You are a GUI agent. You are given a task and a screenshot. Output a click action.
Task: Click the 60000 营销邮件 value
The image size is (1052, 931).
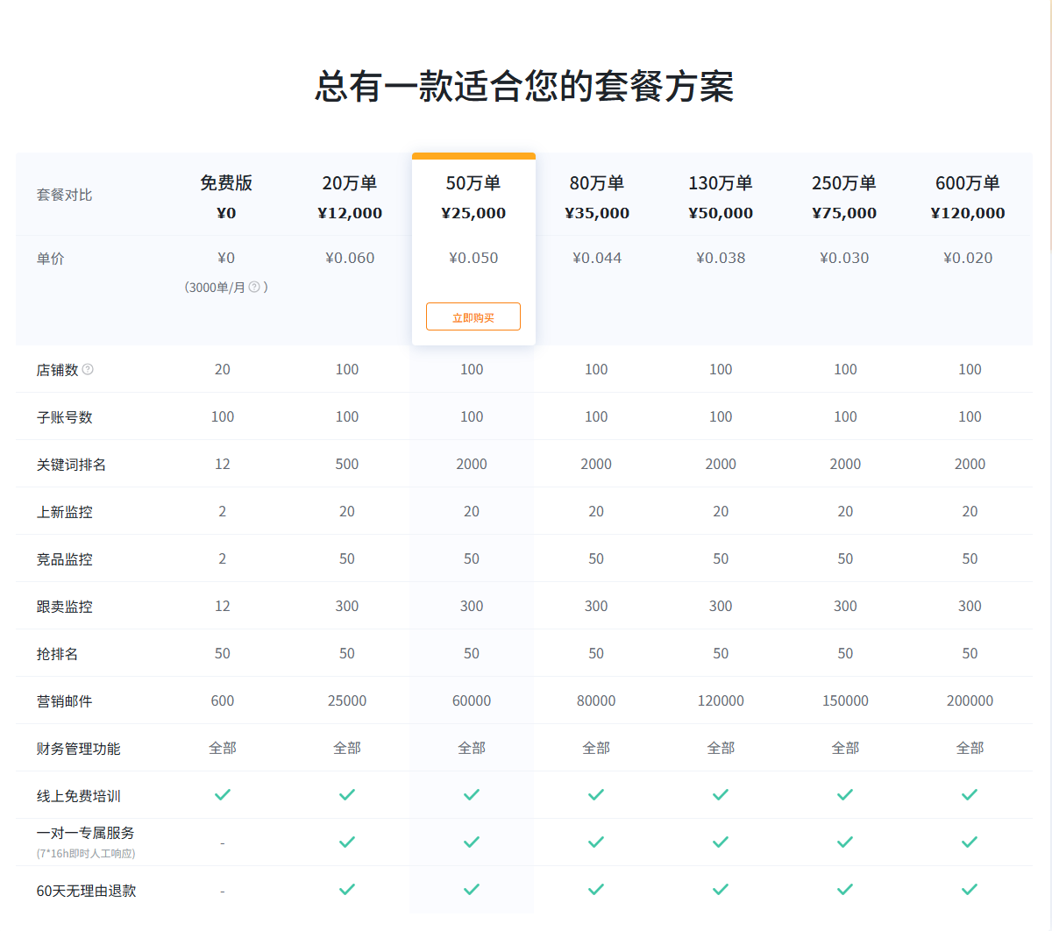pyautogui.click(x=472, y=700)
